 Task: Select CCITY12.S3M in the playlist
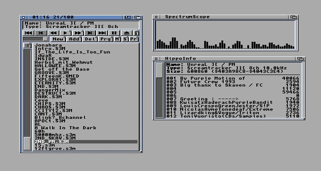pos(86,110)
